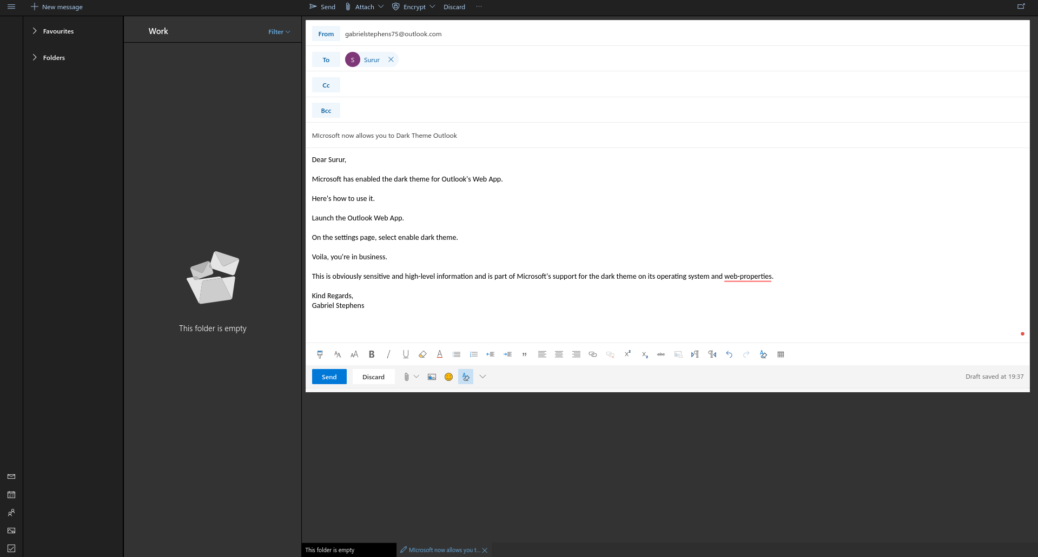
Task: Expand the Favourites section
Action: click(x=35, y=31)
